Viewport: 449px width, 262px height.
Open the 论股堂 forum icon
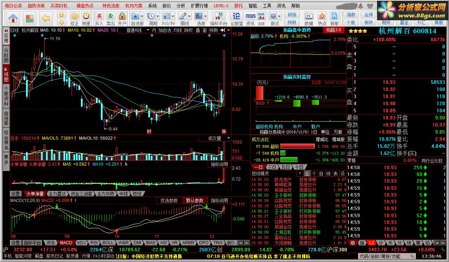point(237,18)
